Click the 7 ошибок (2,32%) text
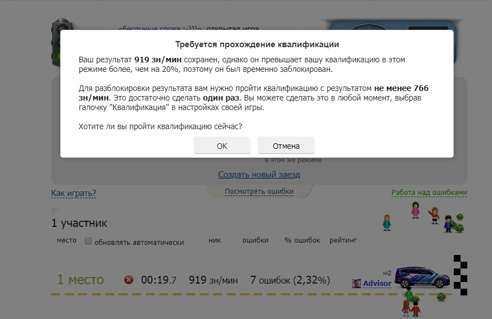 pos(290,280)
